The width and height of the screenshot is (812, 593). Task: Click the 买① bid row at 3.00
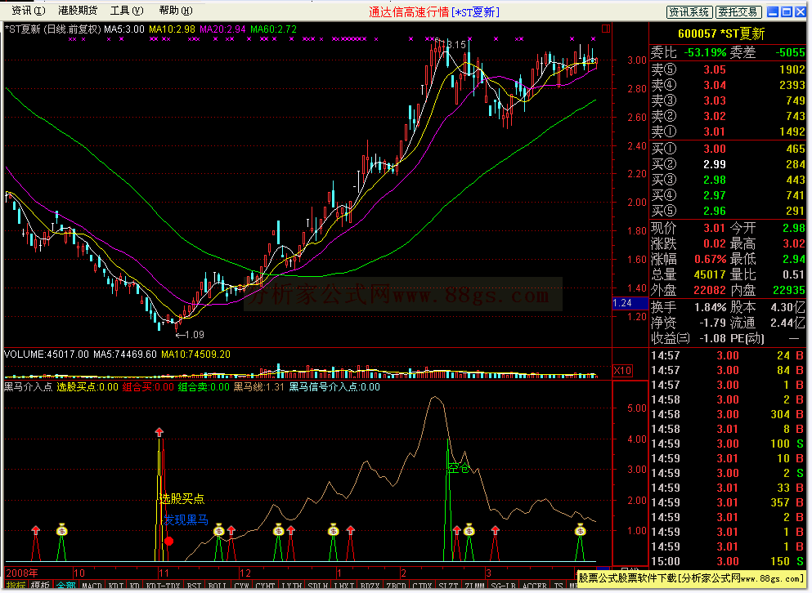(728, 149)
